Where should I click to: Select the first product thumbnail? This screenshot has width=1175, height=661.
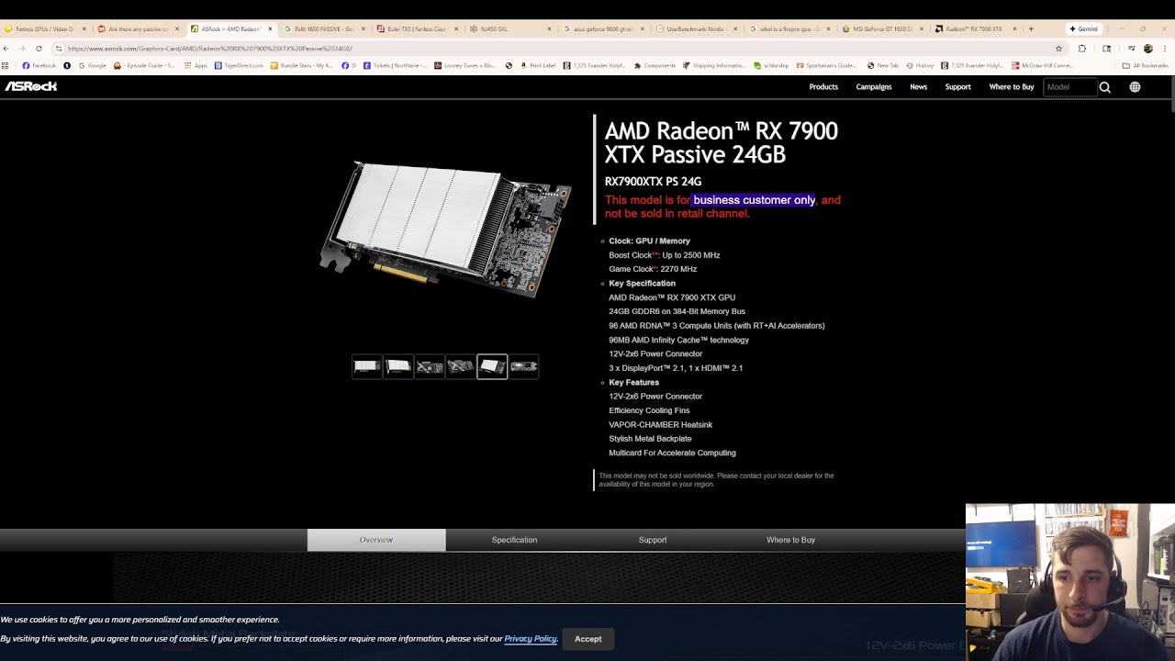pos(367,366)
